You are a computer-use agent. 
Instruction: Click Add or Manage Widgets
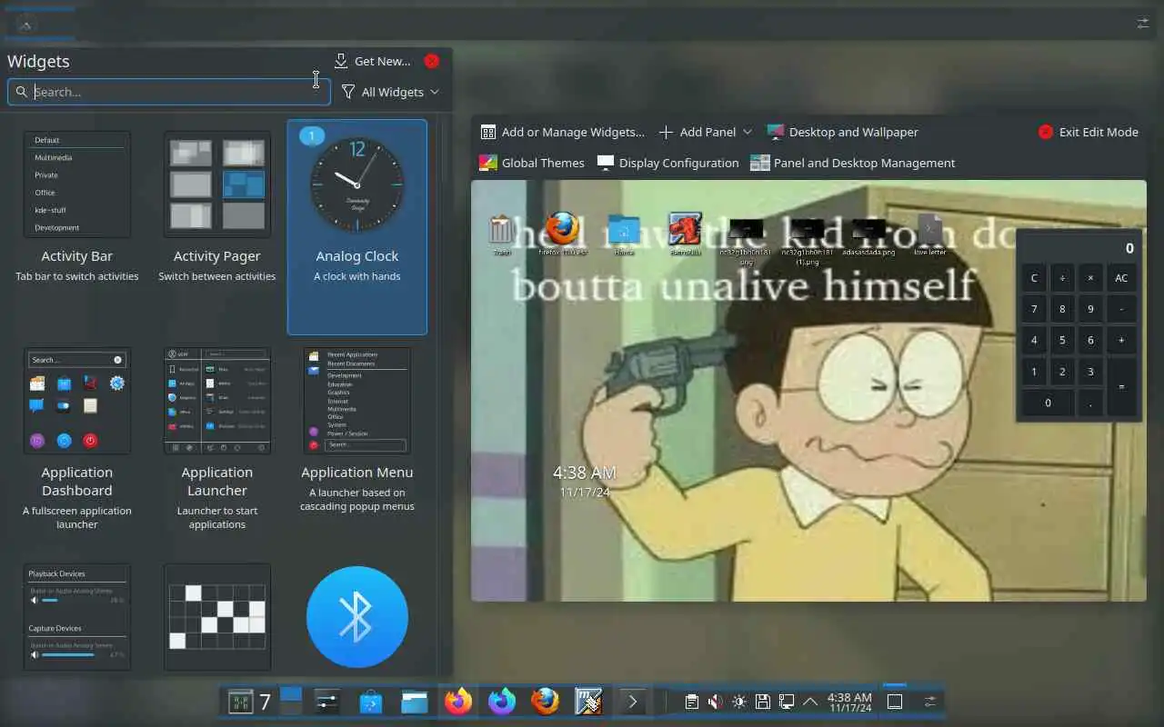(562, 132)
